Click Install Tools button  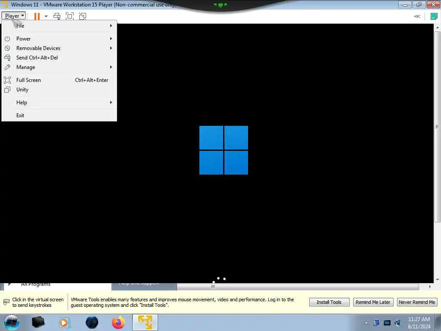329,302
